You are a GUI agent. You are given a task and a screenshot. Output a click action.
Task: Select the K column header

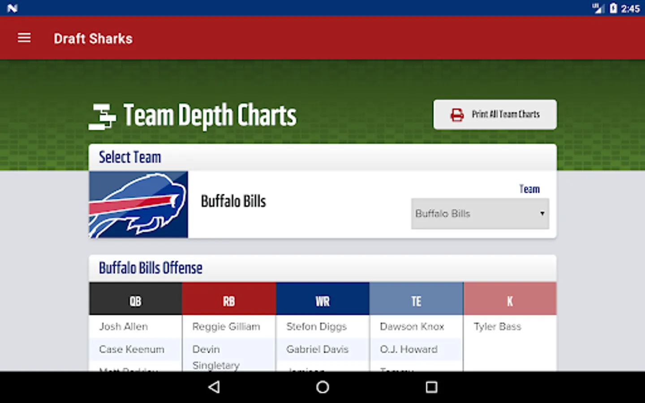point(510,299)
